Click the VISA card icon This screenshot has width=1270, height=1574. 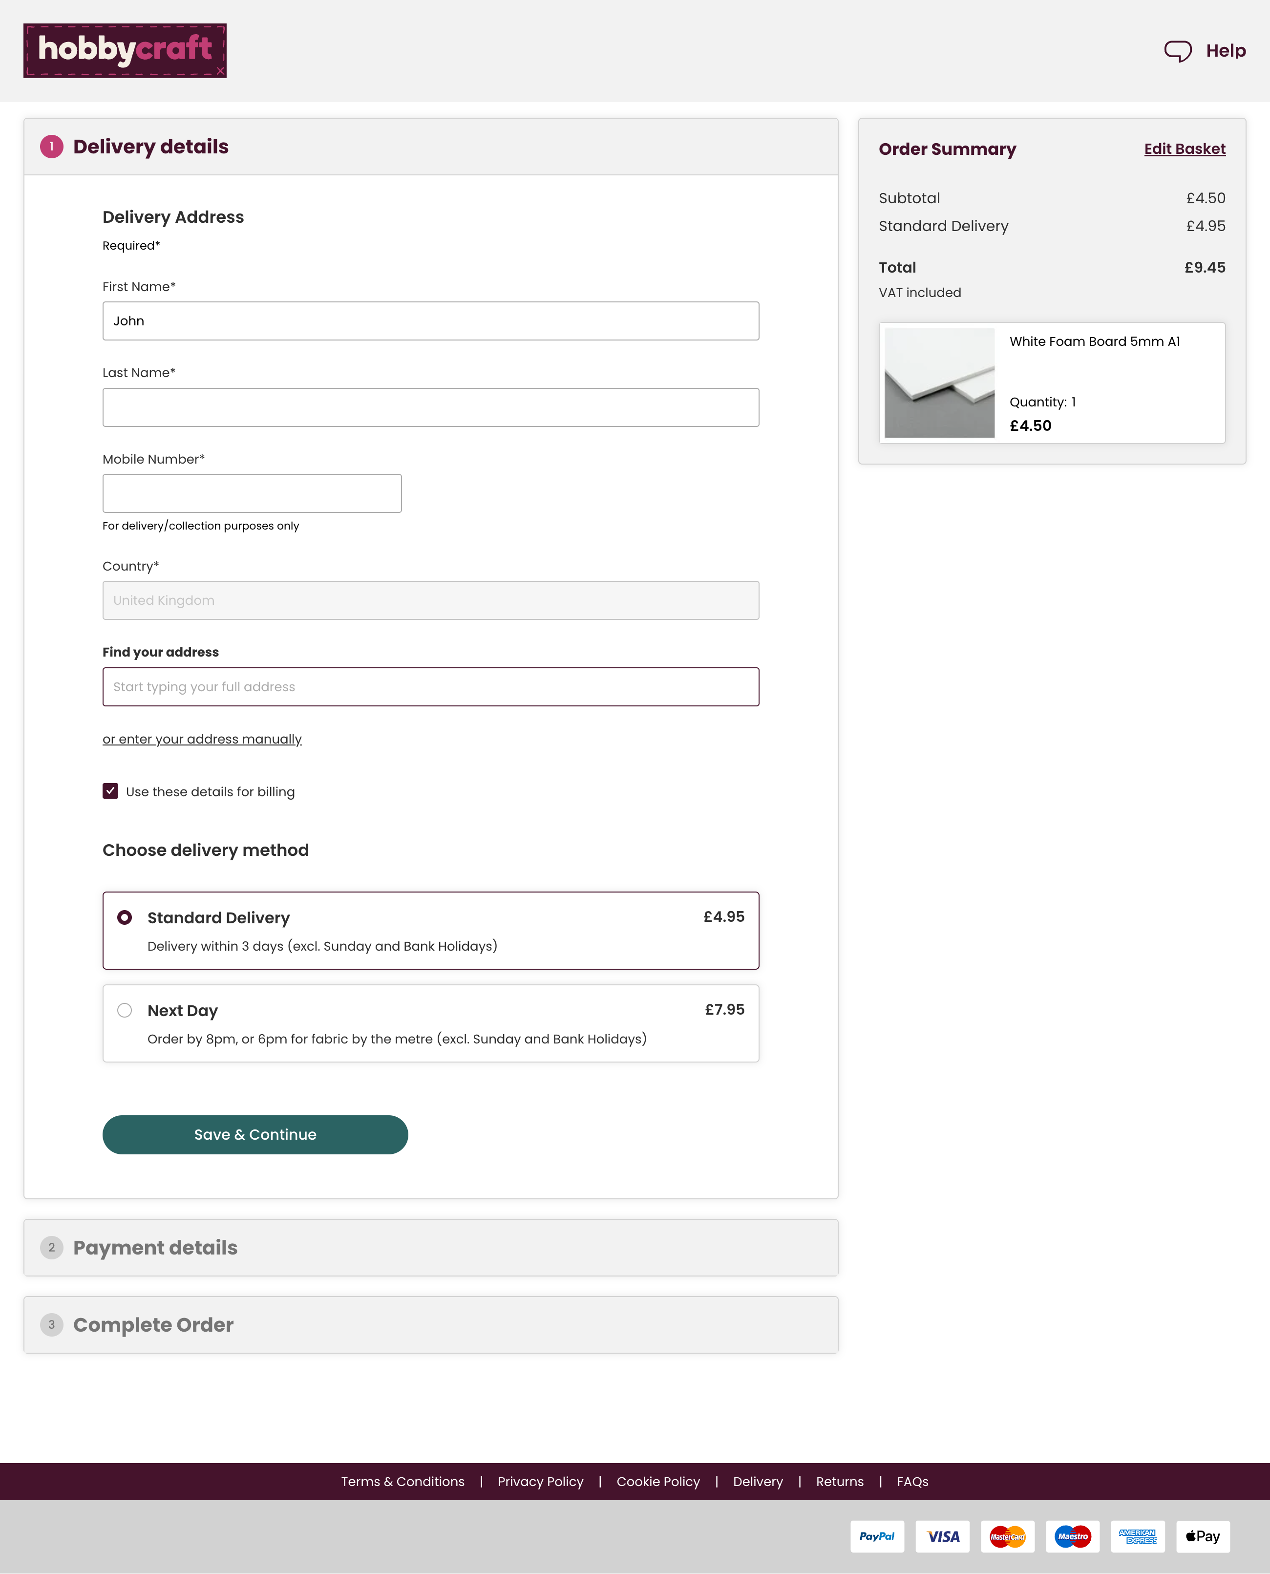coord(942,1536)
